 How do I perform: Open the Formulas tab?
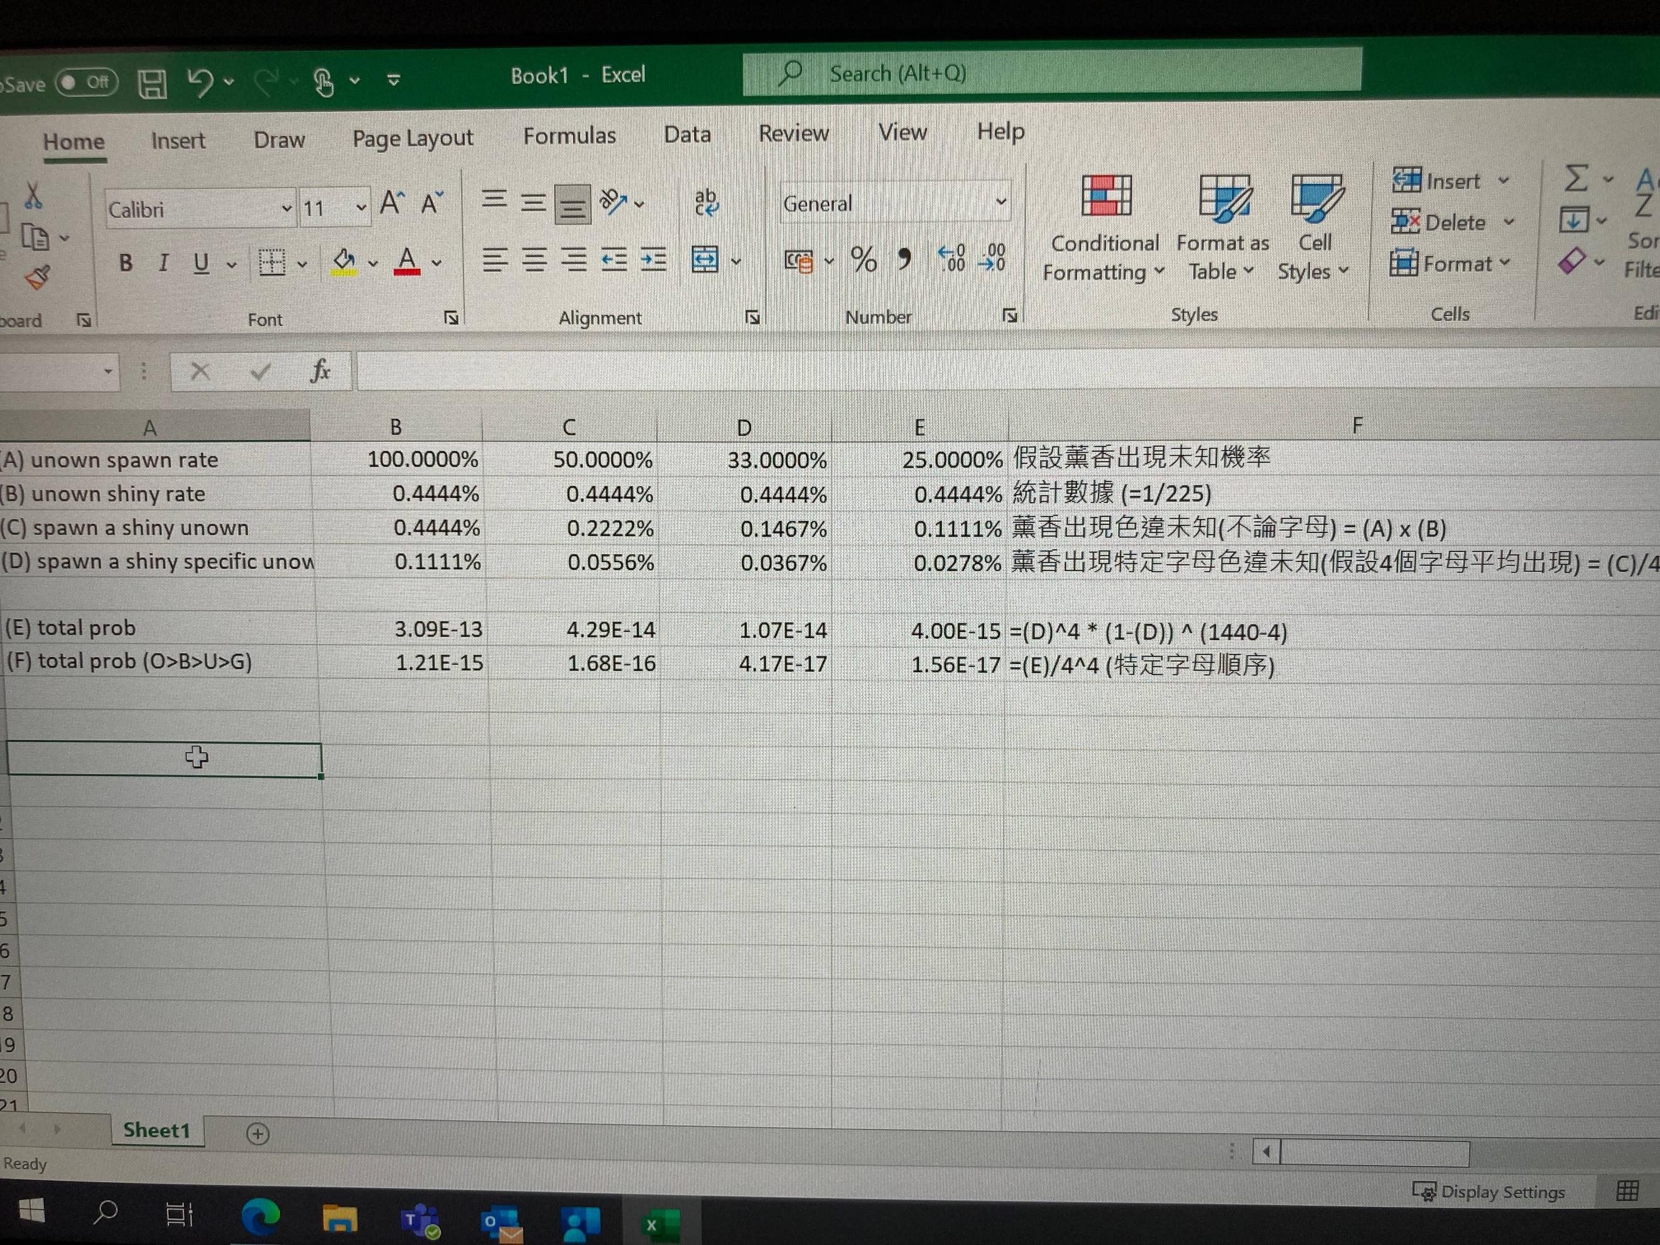click(x=570, y=136)
